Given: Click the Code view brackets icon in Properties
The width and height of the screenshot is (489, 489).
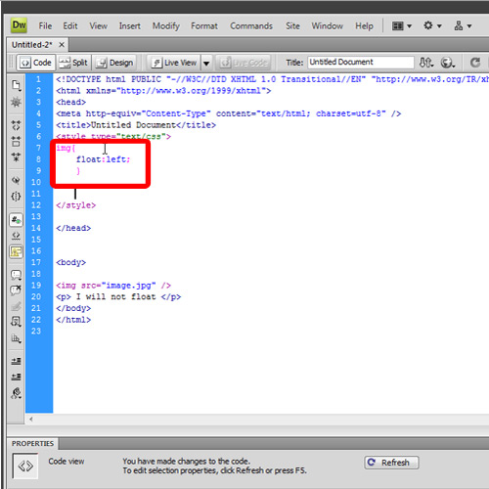Looking at the screenshot, I should [x=25, y=467].
